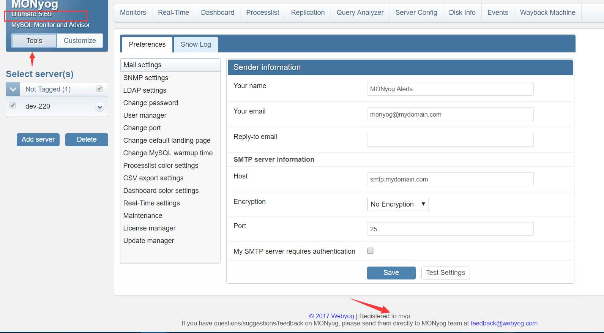Save the mail settings

click(391, 273)
